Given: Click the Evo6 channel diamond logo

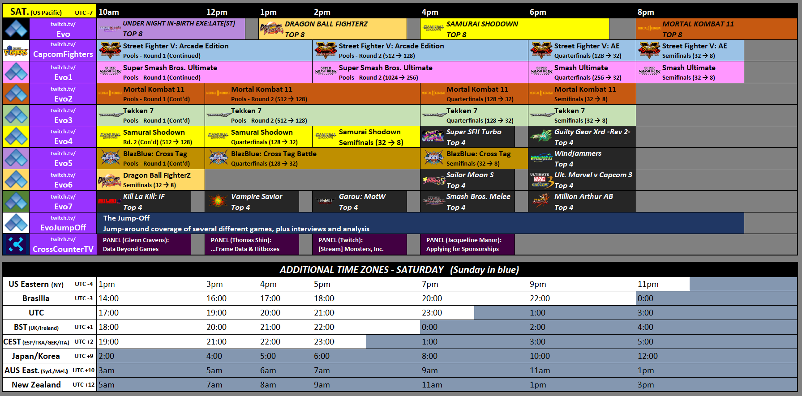Looking at the screenshot, I should tap(16, 179).
